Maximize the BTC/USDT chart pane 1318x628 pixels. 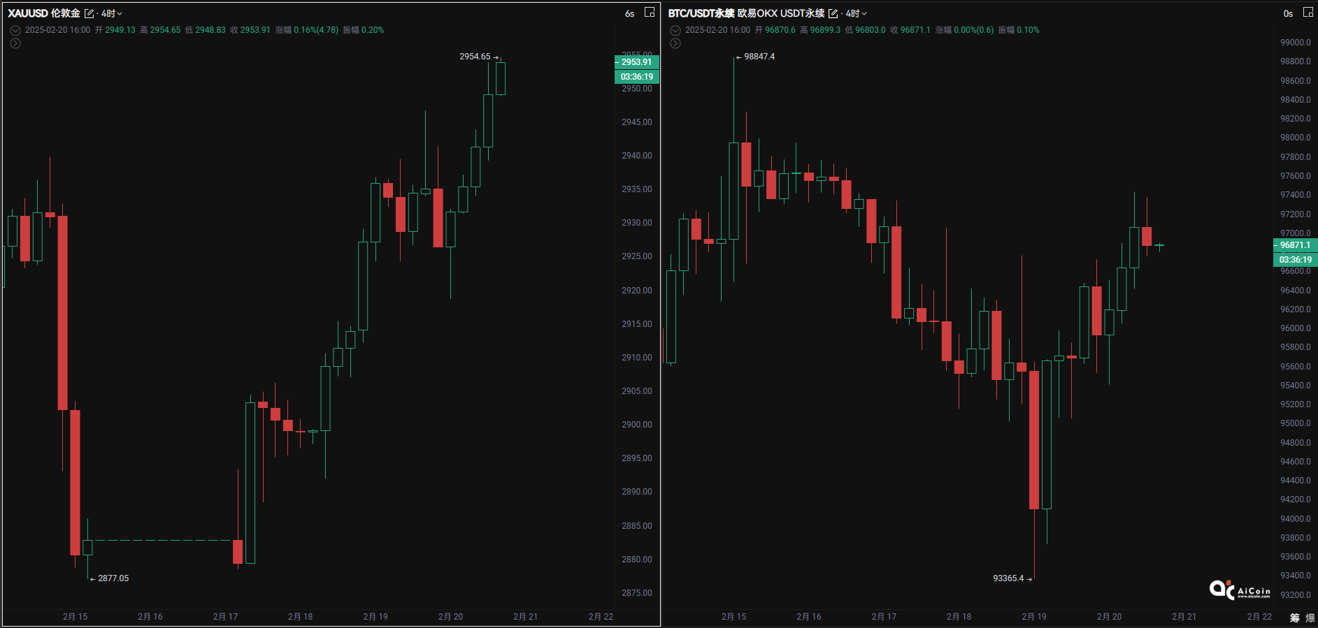[1308, 12]
